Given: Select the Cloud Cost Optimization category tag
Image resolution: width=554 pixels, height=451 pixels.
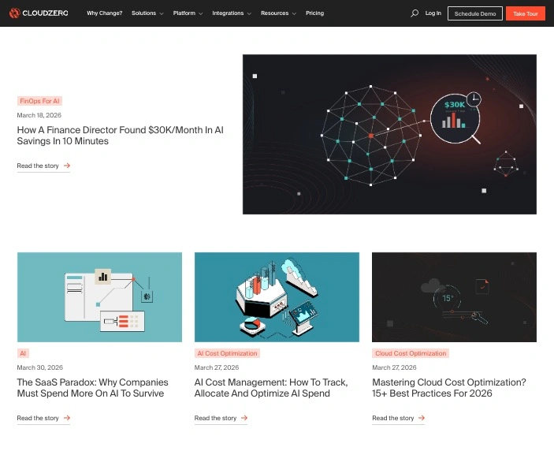Looking at the screenshot, I should click(x=411, y=353).
